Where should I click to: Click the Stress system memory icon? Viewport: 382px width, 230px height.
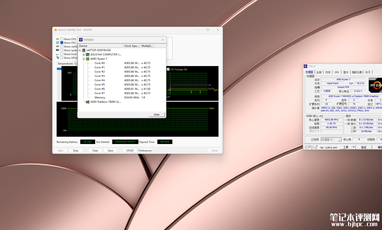click(58, 50)
